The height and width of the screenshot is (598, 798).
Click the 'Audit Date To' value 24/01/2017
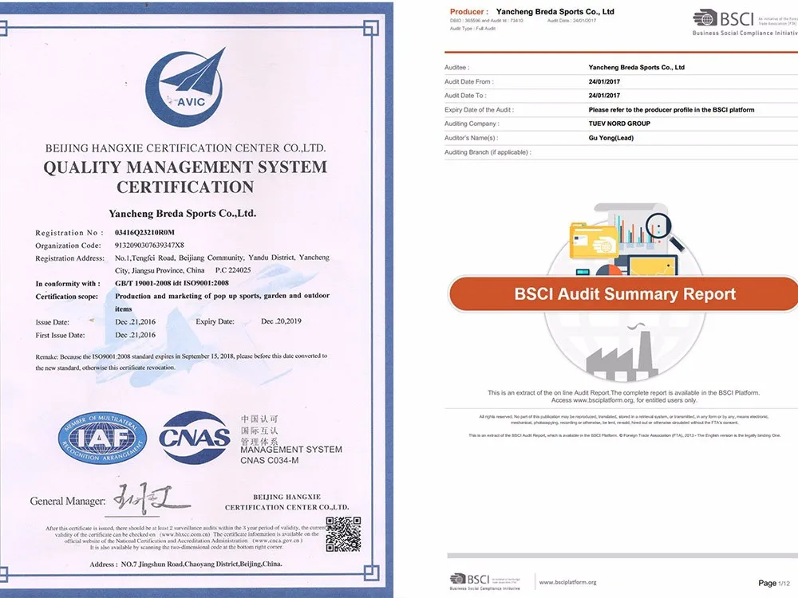pyautogui.click(x=604, y=95)
